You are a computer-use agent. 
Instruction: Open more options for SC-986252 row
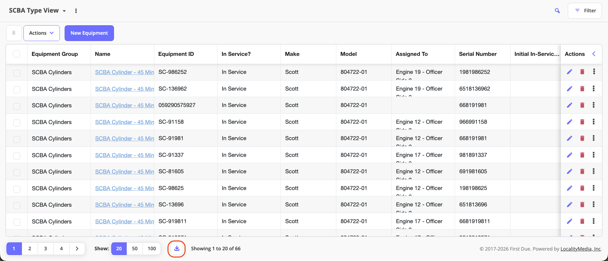pos(594,72)
